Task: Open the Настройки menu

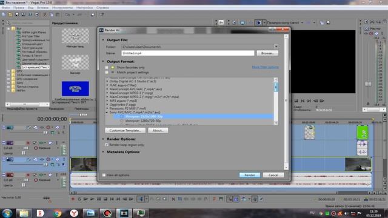Action: coord(85,8)
